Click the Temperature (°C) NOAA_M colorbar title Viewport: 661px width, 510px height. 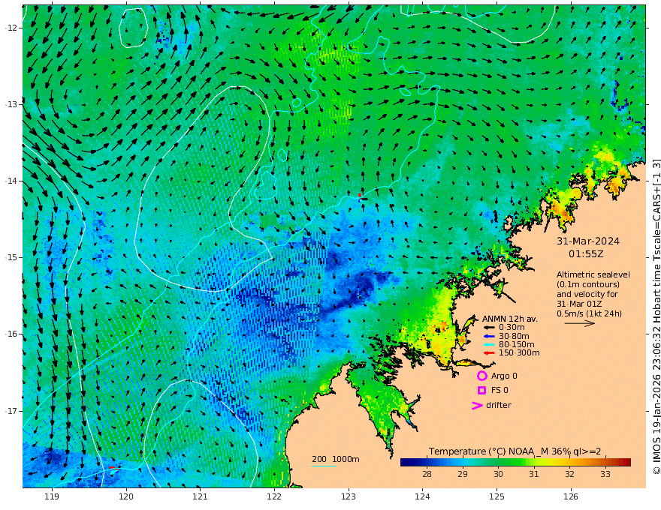515,451
